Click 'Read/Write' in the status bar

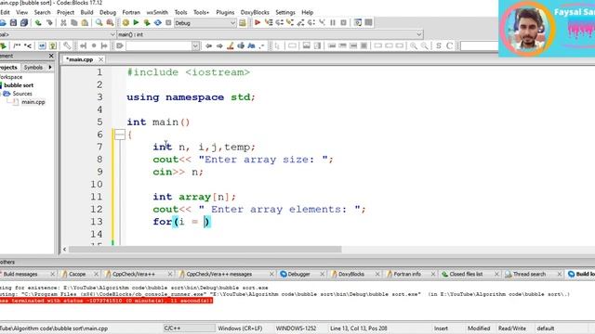pos(512,328)
